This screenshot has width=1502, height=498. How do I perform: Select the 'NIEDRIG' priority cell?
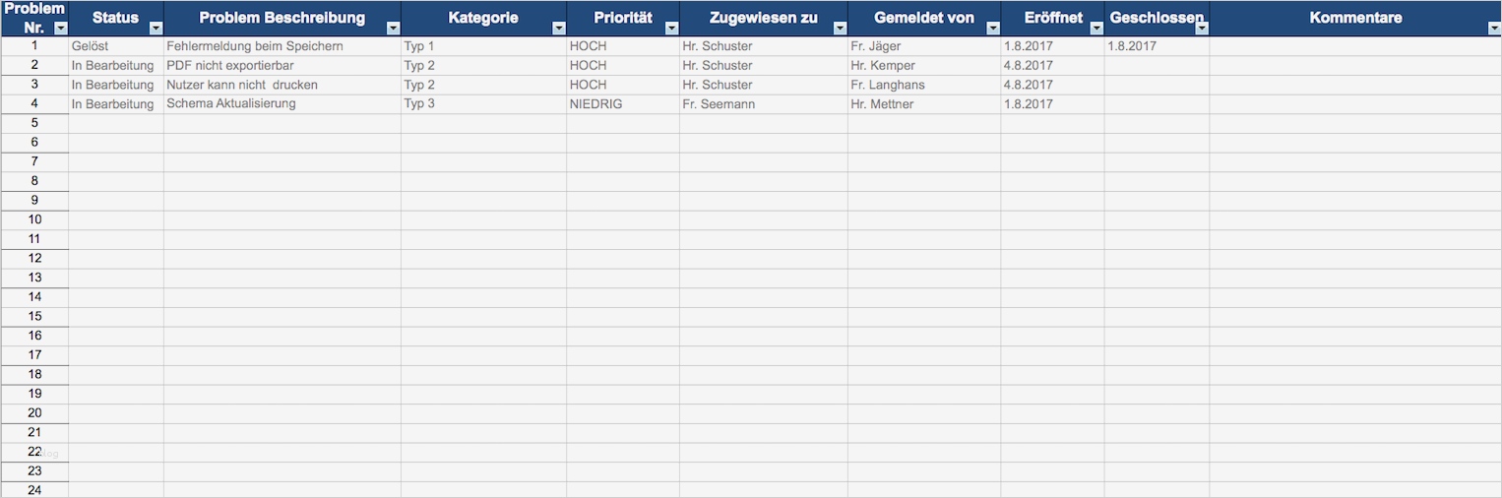(x=622, y=104)
